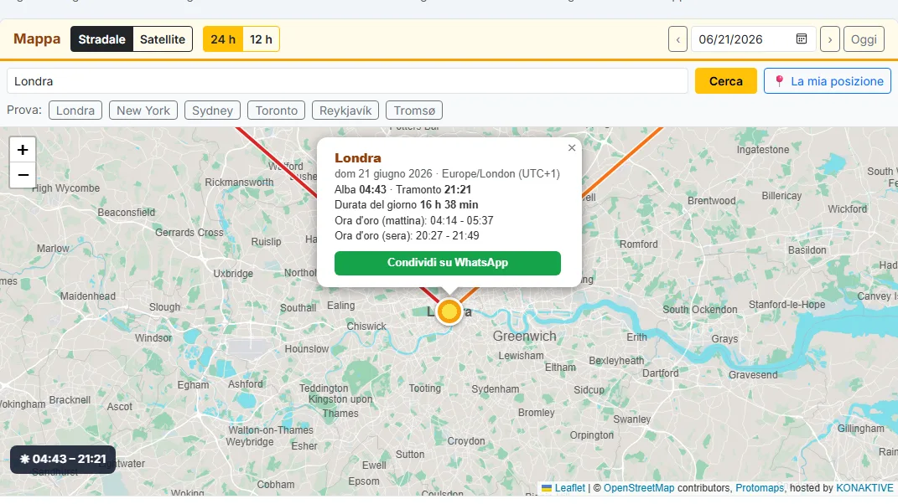Zoom out of the map
The width and height of the screenshot is (898, 504).
point(23,175)
